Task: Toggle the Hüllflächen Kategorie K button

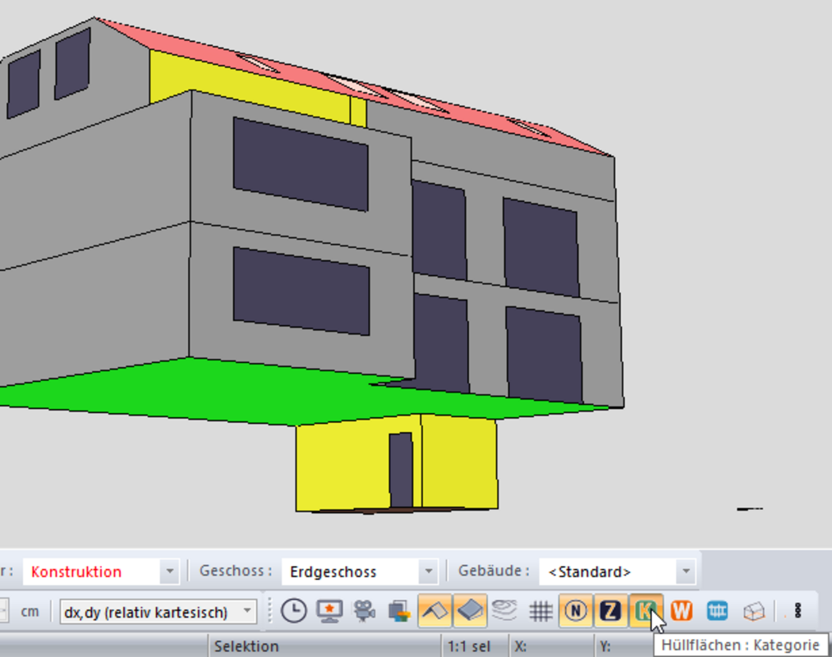Action: [x=646, y=611]
